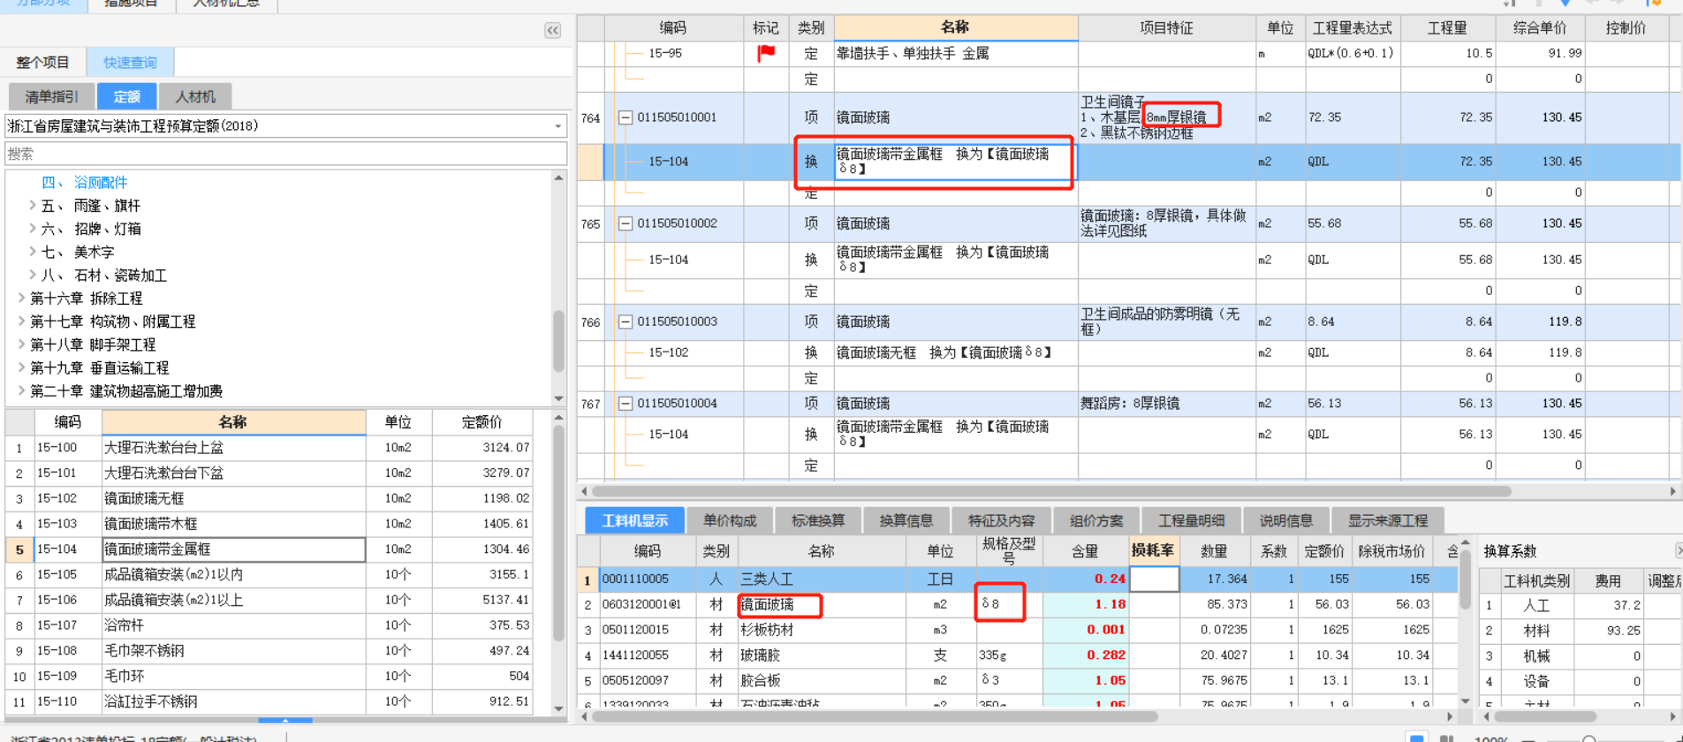
Task: Expand 第二十章 建筑物超高施工增加费 arrow
Action: 21,391
